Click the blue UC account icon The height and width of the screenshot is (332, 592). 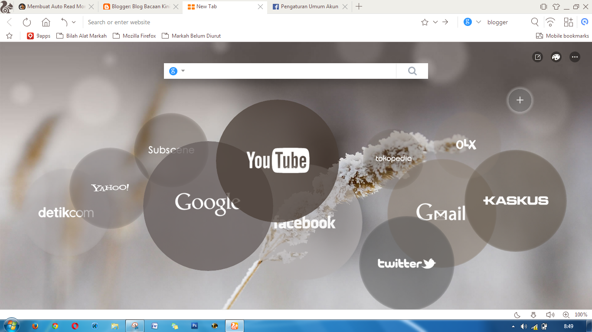pos(584,22)
